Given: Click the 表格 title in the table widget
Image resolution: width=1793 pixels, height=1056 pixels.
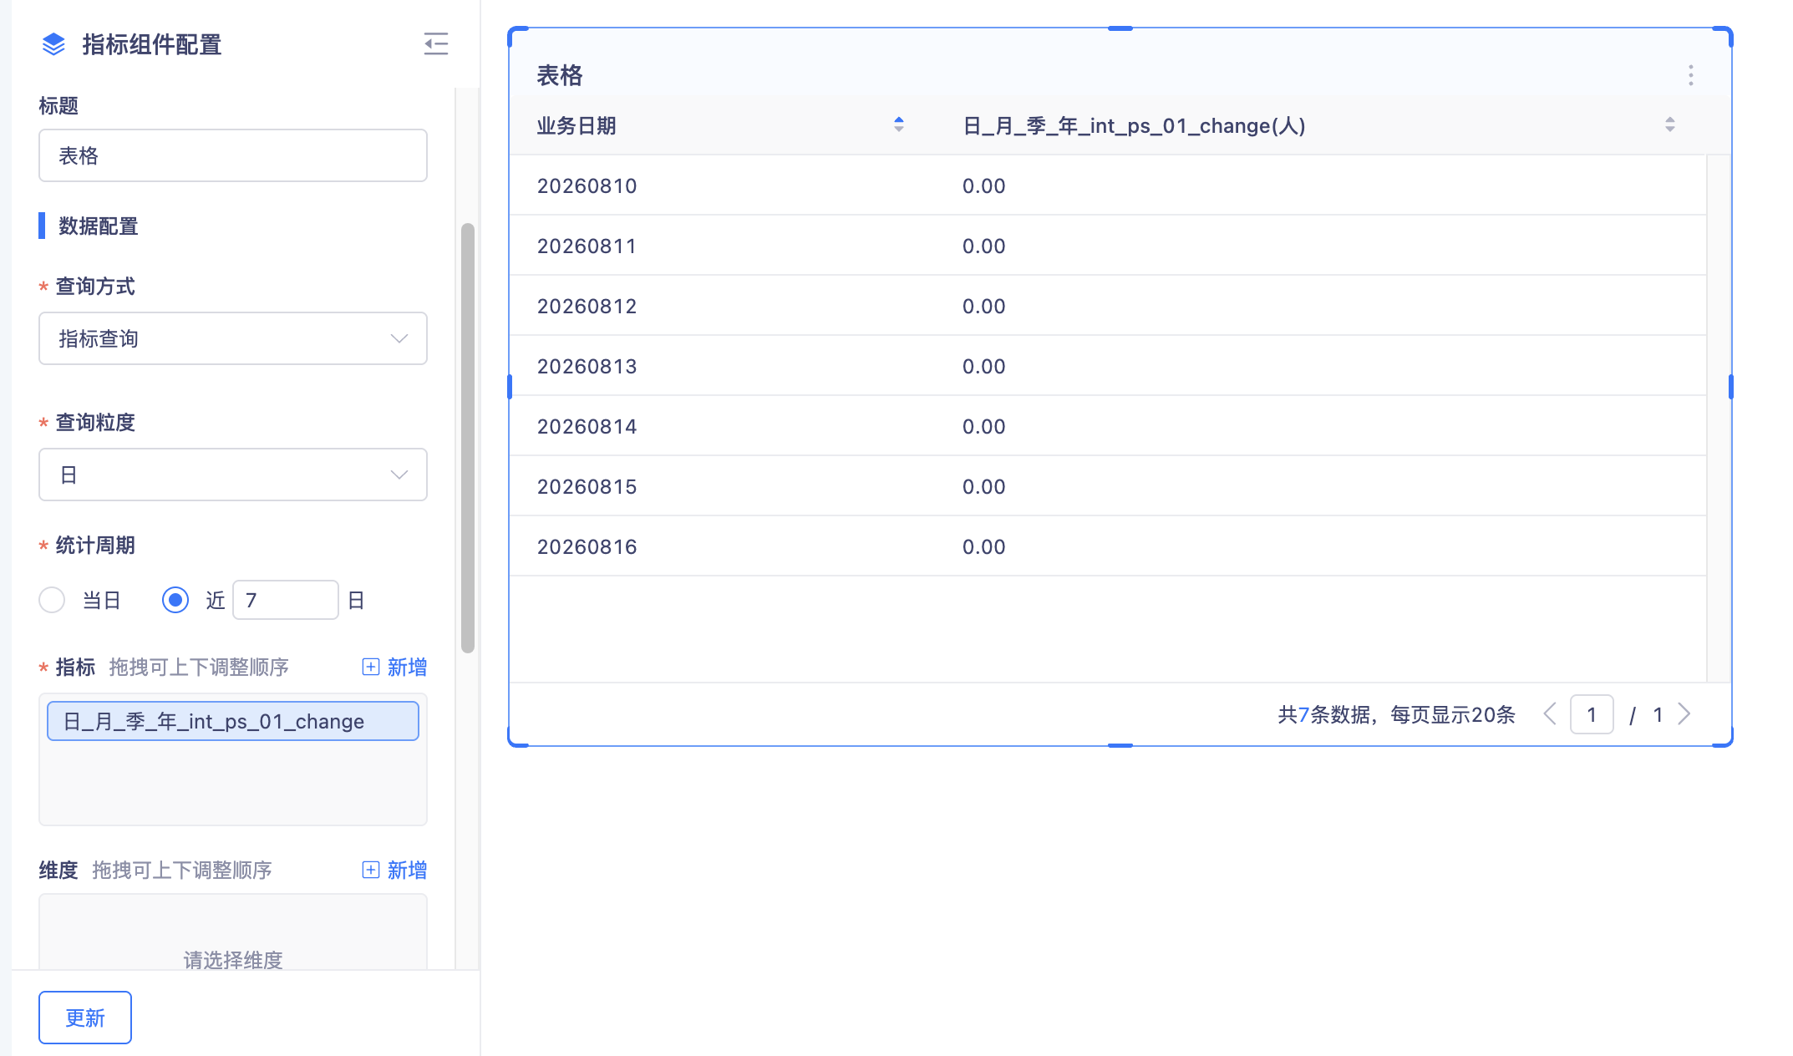Looking at the screenshot, I should coord(560,75).
